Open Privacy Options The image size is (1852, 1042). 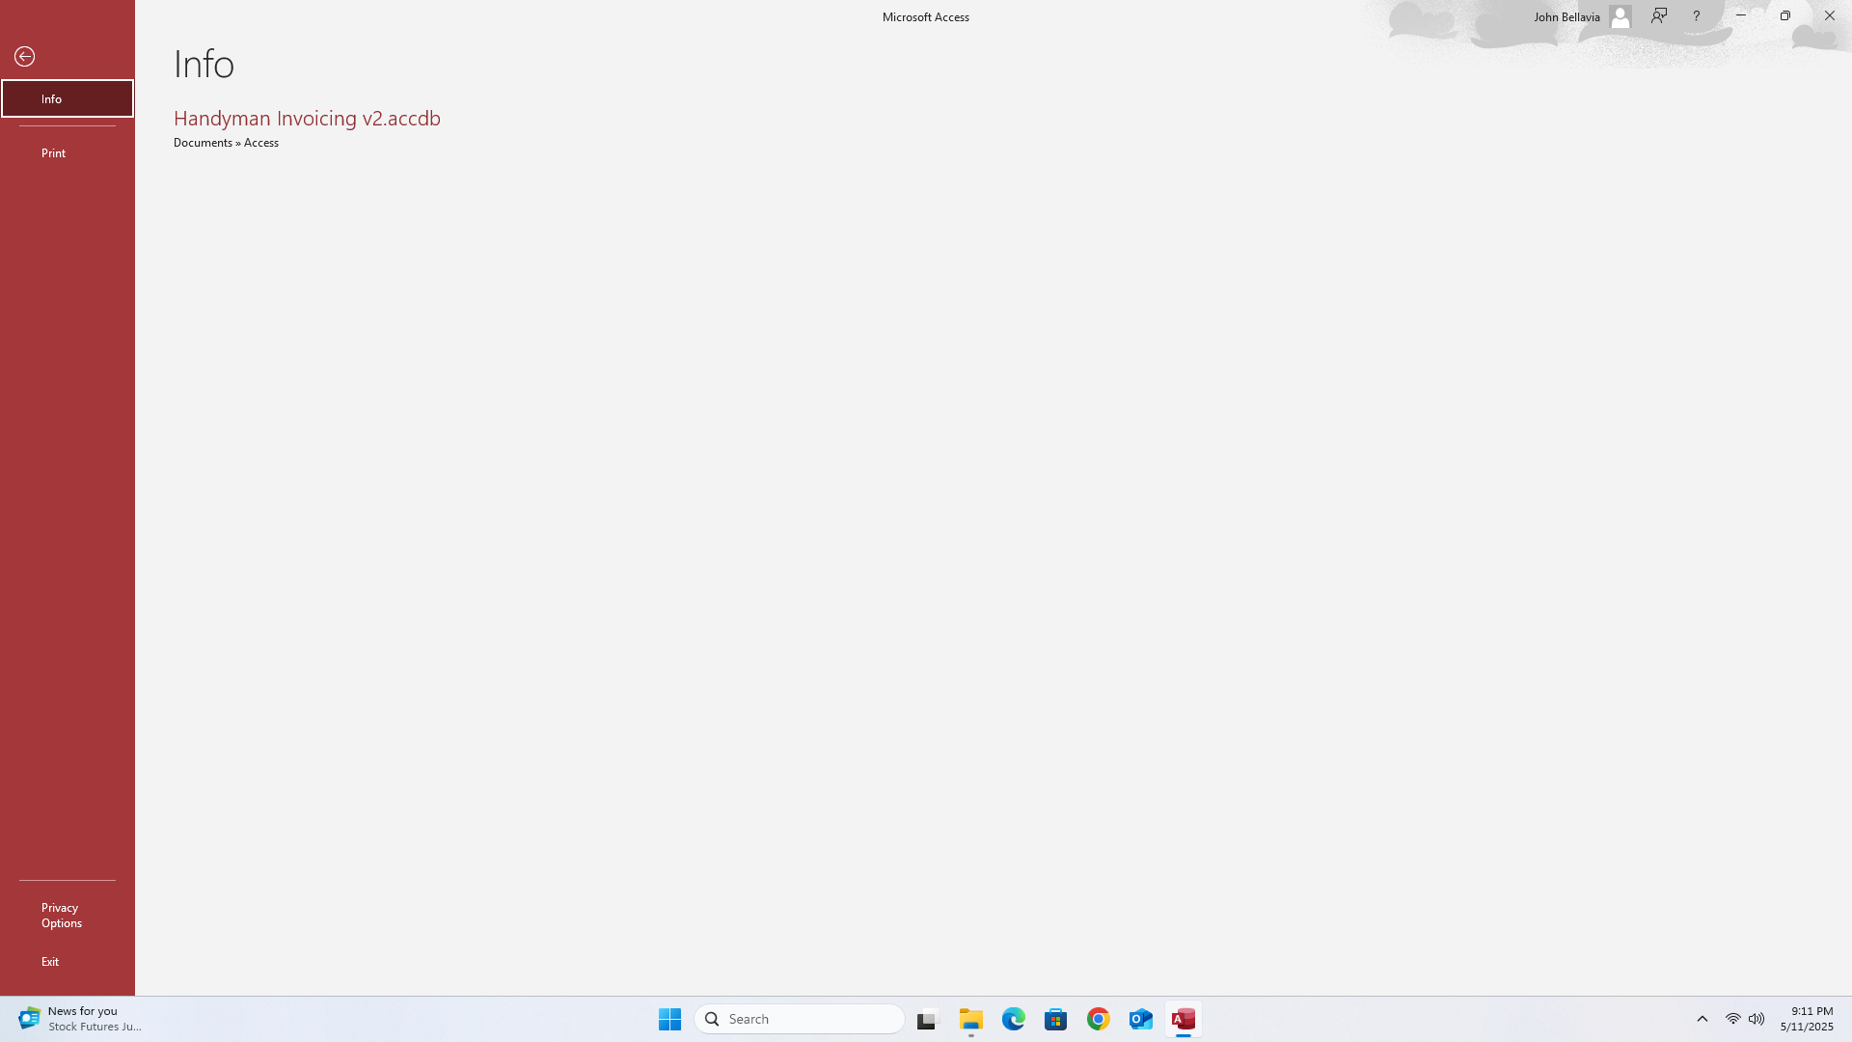point(68,916)
